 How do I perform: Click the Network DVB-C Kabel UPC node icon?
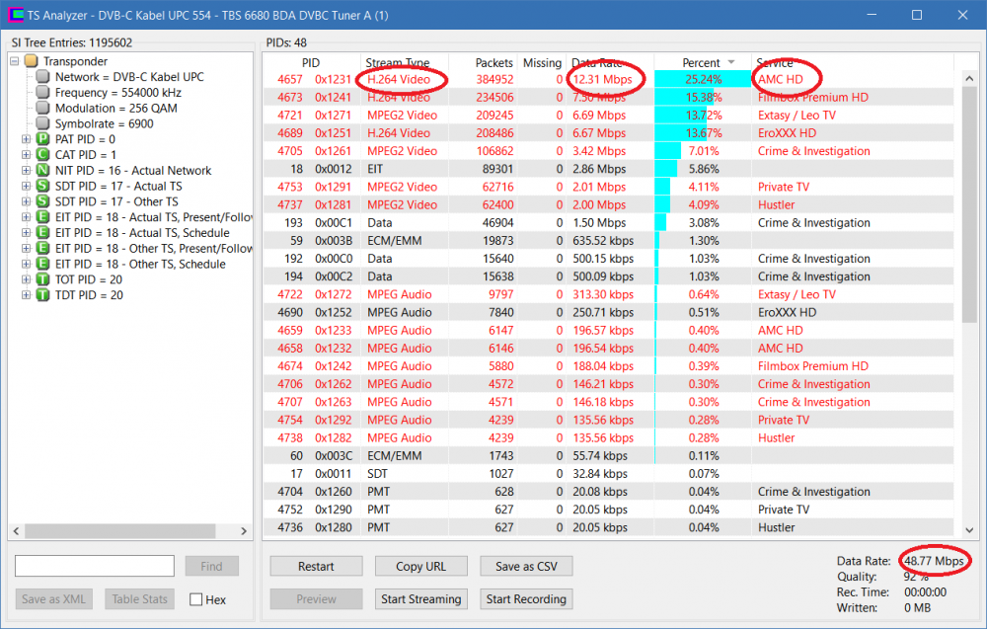(42, 77)
